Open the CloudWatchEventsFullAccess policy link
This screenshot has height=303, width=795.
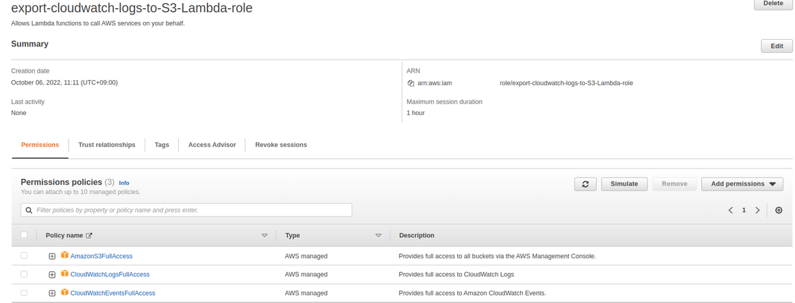(112, 293)
